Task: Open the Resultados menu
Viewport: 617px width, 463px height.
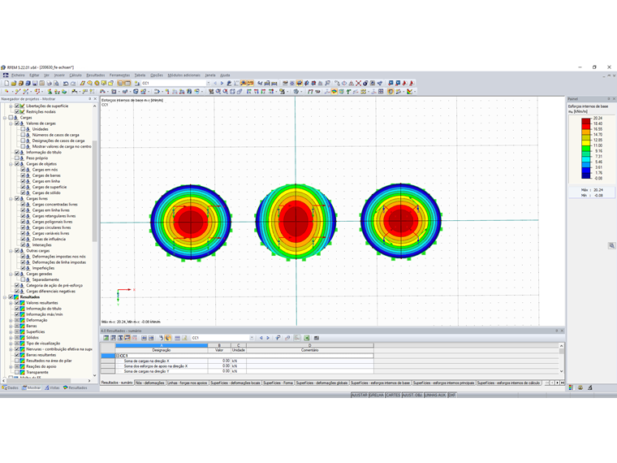Action: point(96,75)
